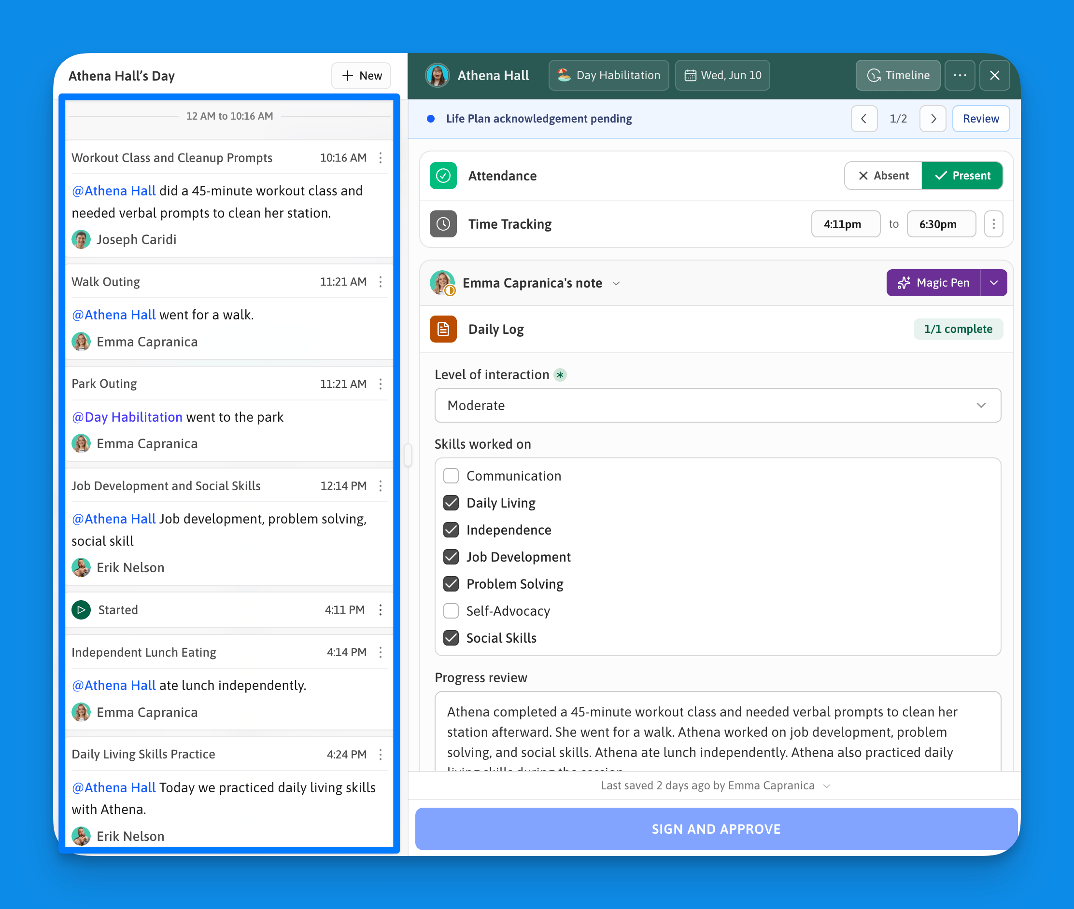The image size is (1074, 909).
Task: Click the 1/2 page indicator
Action: coord(898,119)
